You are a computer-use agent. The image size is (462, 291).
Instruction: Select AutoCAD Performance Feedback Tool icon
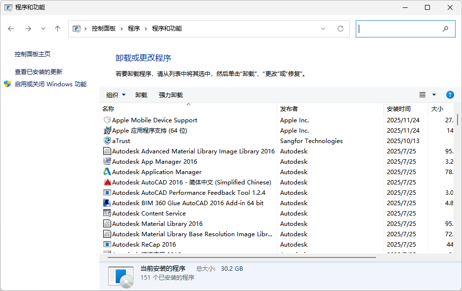coord(107,192)
